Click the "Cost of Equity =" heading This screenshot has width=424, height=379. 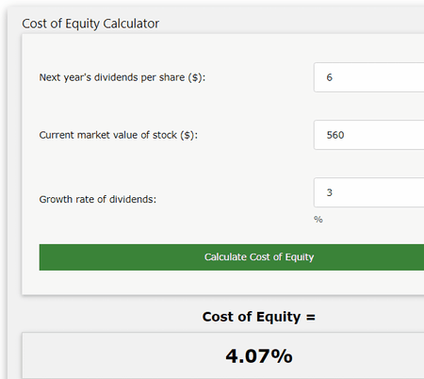(259, 317)
